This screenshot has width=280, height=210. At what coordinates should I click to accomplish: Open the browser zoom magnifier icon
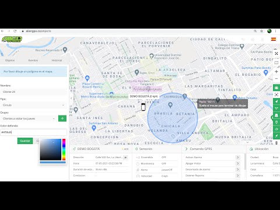tap(255, 31)
